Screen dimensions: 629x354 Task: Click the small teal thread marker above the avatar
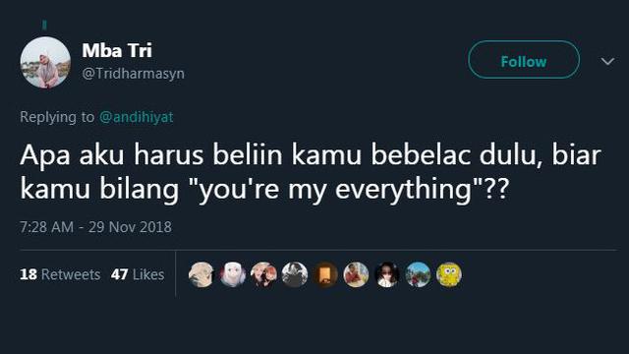click(x=44, y=25)
